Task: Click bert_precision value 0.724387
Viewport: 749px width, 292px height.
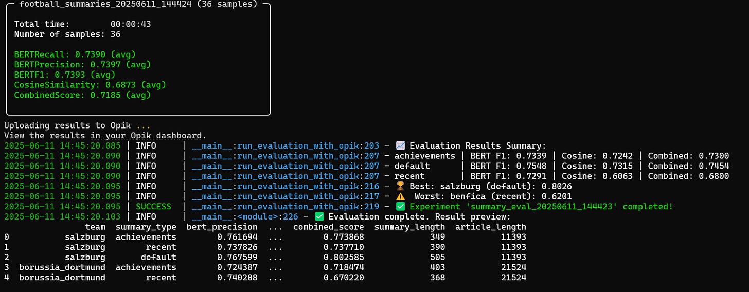Action: coord(237,267)
